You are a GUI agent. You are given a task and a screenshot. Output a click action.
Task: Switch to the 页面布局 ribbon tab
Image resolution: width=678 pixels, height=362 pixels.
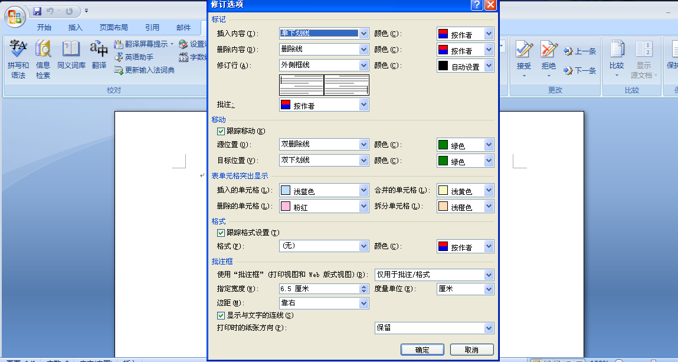click(x=114, y=27)
